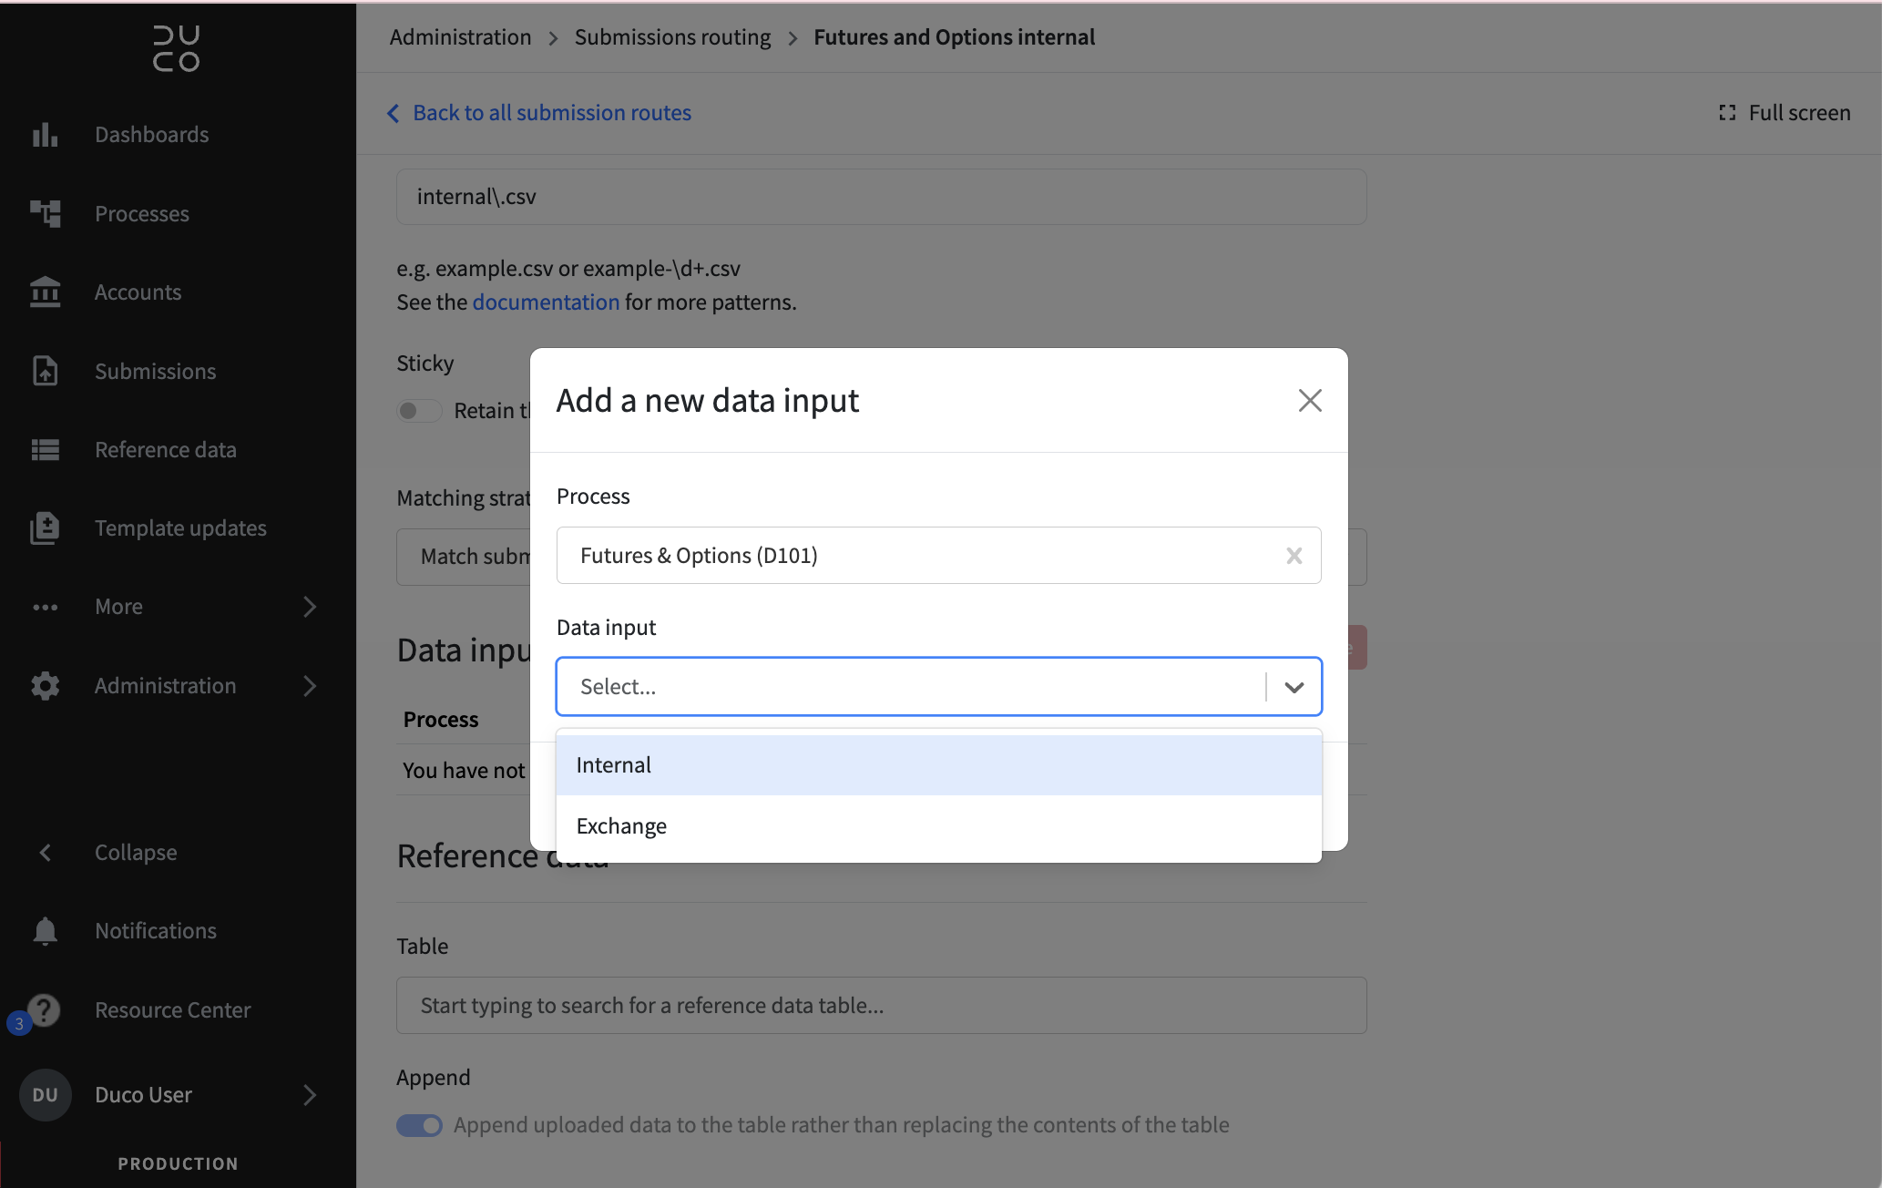Open the Data input dropdown arrow
Screen dimensions: 1882x1188
1294,687
